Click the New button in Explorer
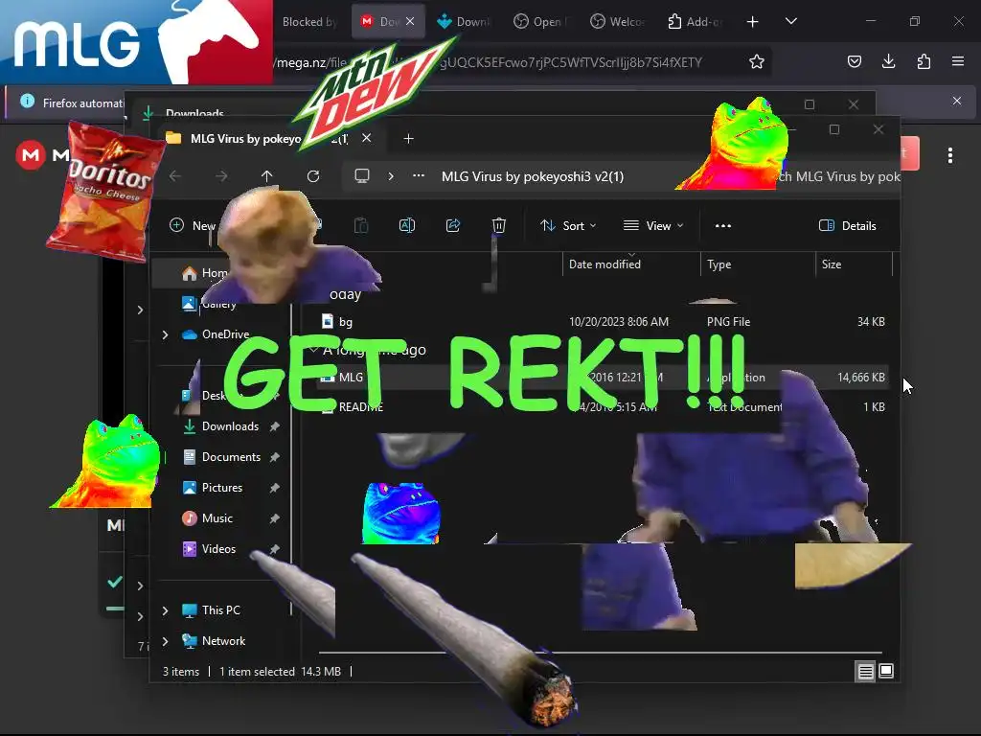 (192, 225)
